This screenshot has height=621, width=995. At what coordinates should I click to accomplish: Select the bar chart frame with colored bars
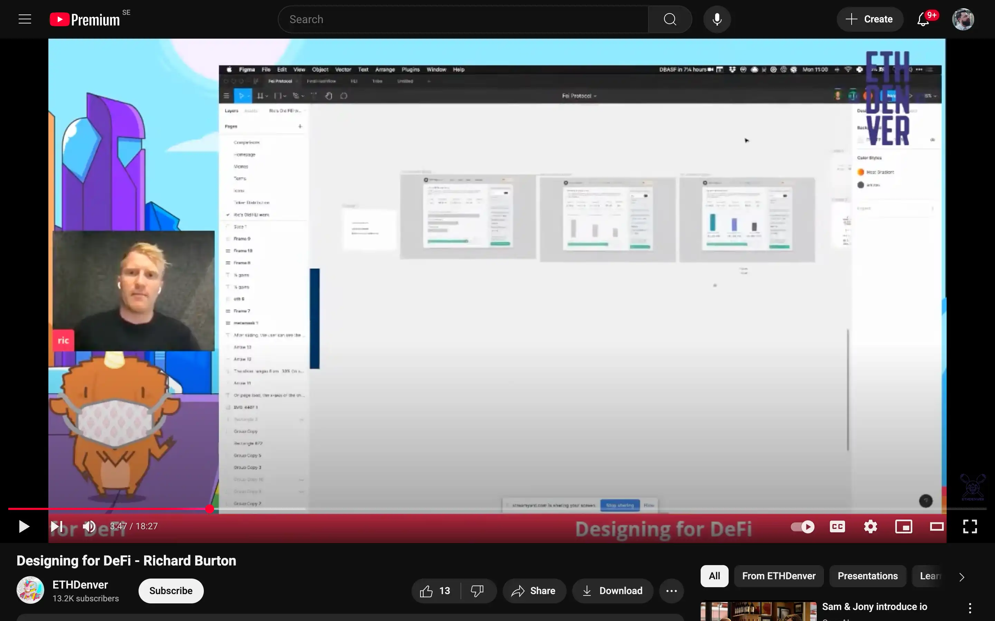coord(747,220)
